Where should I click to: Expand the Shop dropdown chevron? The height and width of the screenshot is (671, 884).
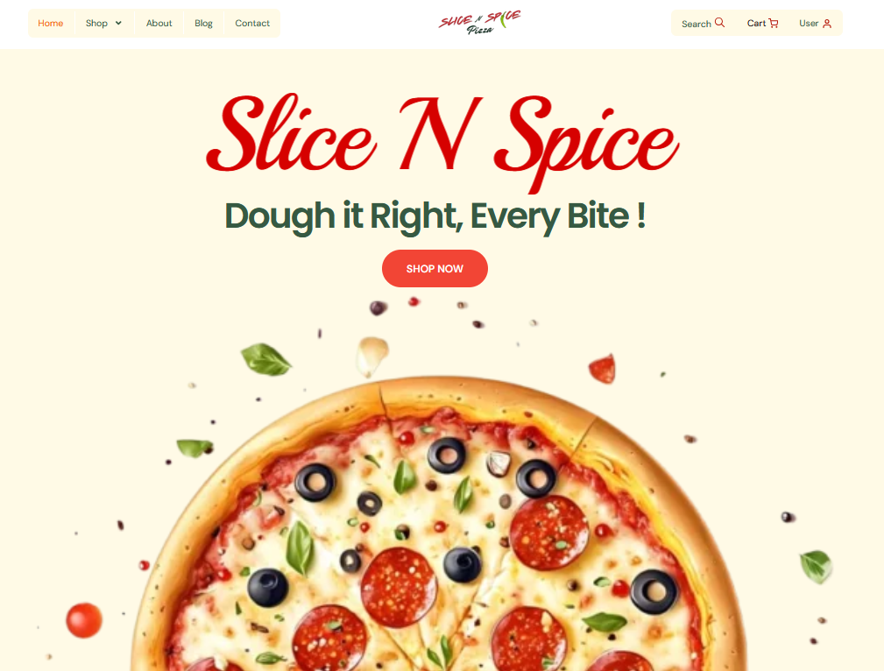coord(118,23)
